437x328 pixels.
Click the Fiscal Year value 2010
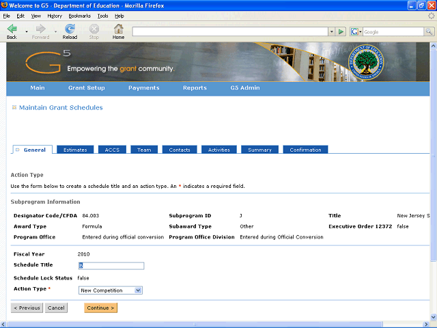83,254
